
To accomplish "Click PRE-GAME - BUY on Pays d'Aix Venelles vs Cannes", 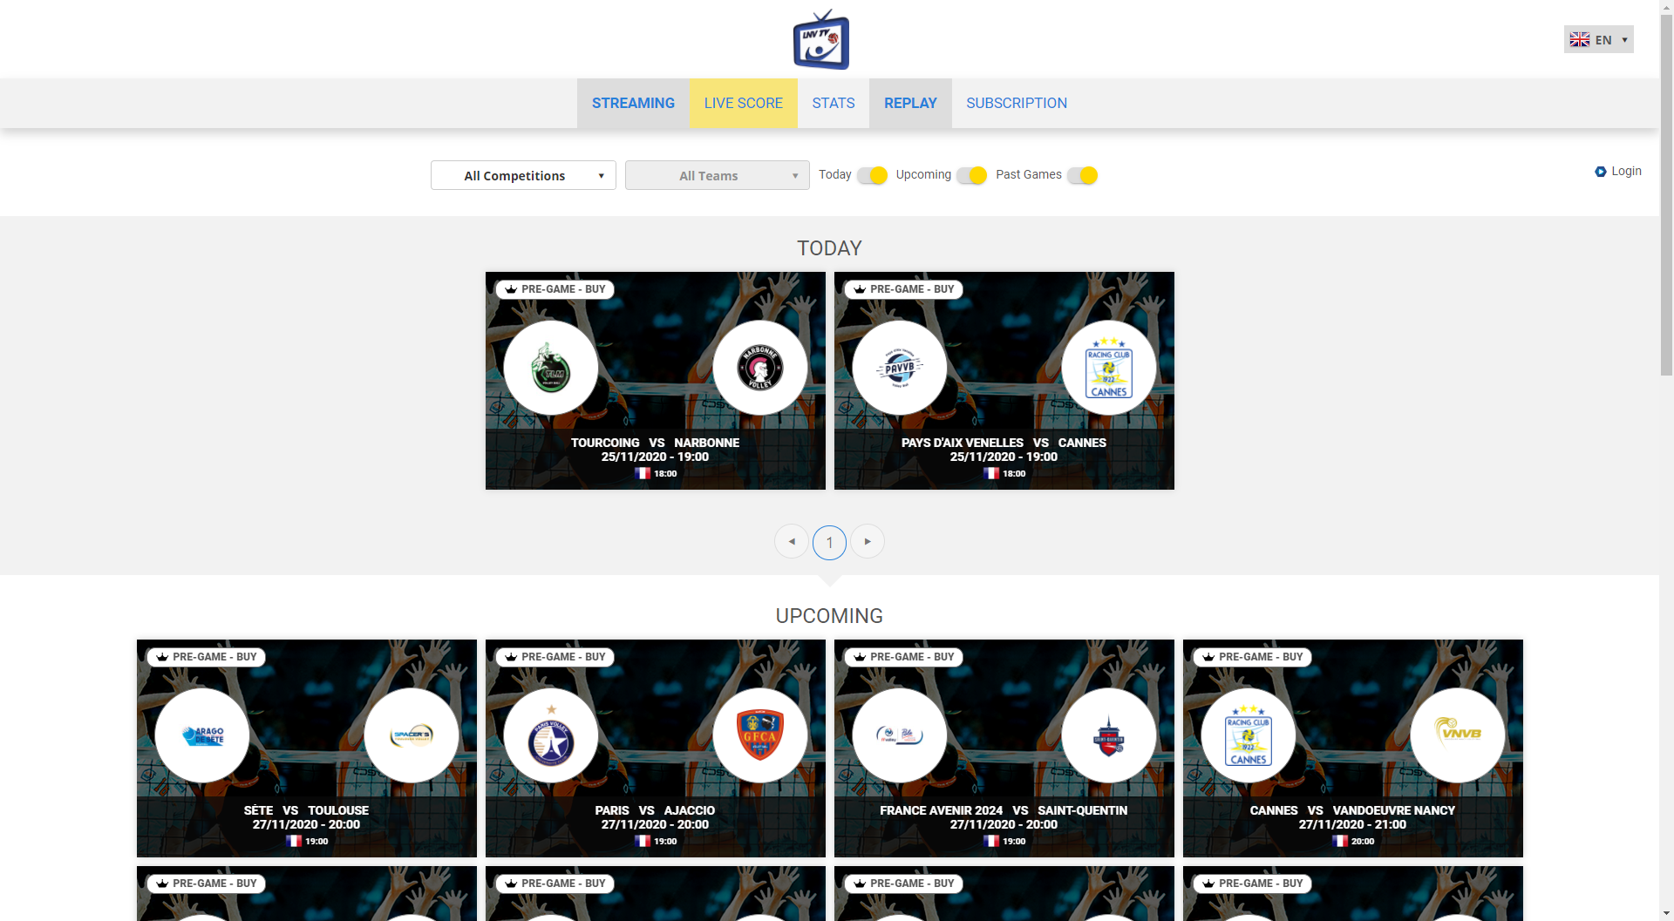I will (x=904, y=289).
